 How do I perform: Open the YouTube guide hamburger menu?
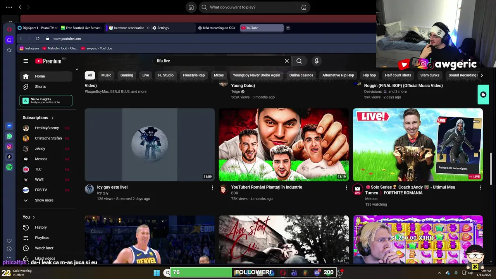(26, 61)
